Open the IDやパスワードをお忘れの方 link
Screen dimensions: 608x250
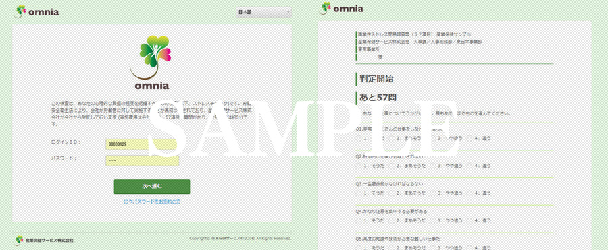[152, 201]
